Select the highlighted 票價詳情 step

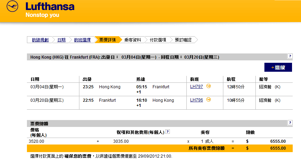click(x=107, y=40)
